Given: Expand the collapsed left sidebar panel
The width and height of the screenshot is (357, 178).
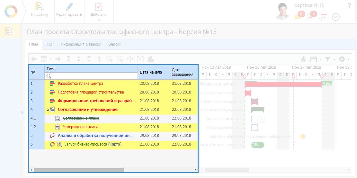Looking at the screenshot, I should [x=22, y=113].
